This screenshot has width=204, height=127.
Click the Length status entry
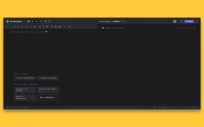click(195, 107)
